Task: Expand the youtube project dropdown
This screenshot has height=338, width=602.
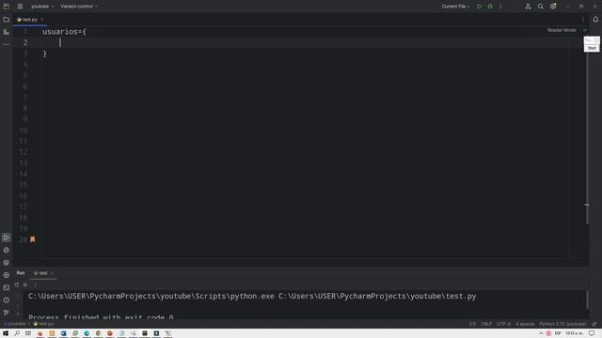Action: 42,7
